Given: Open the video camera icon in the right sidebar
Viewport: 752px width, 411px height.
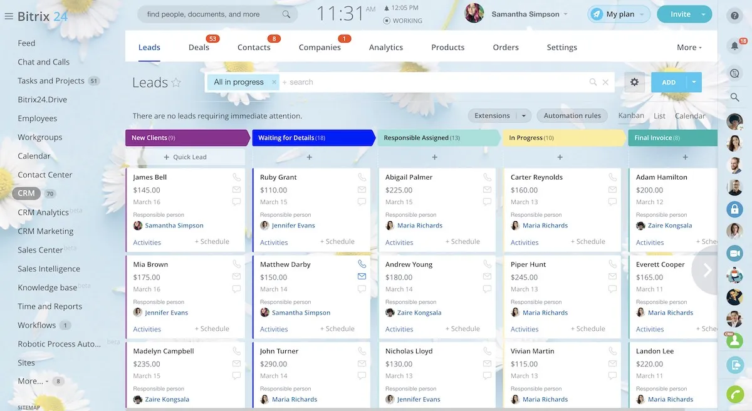Looking at the screenshot, I should click(734, 253).
